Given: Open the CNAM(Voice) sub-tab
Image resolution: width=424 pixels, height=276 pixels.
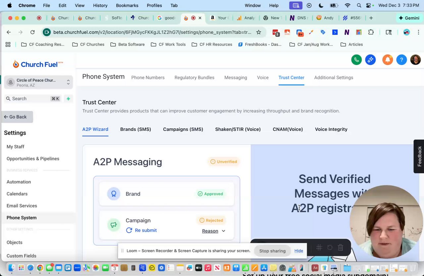Looking at the screenshot, I should pos(288,129).
